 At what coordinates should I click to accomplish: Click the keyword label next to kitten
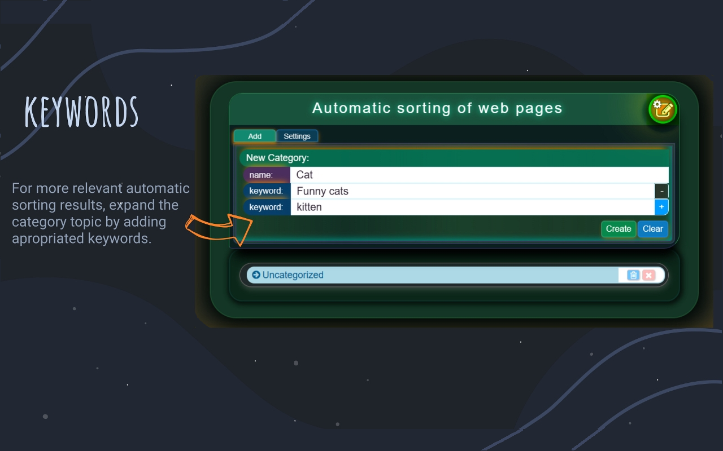pos(266,207)
